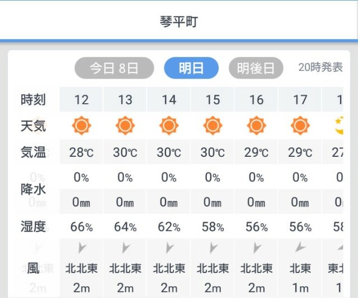Tap the moon and star night icon
Viewport: 358px width, 298px height.
pos(339,126)
